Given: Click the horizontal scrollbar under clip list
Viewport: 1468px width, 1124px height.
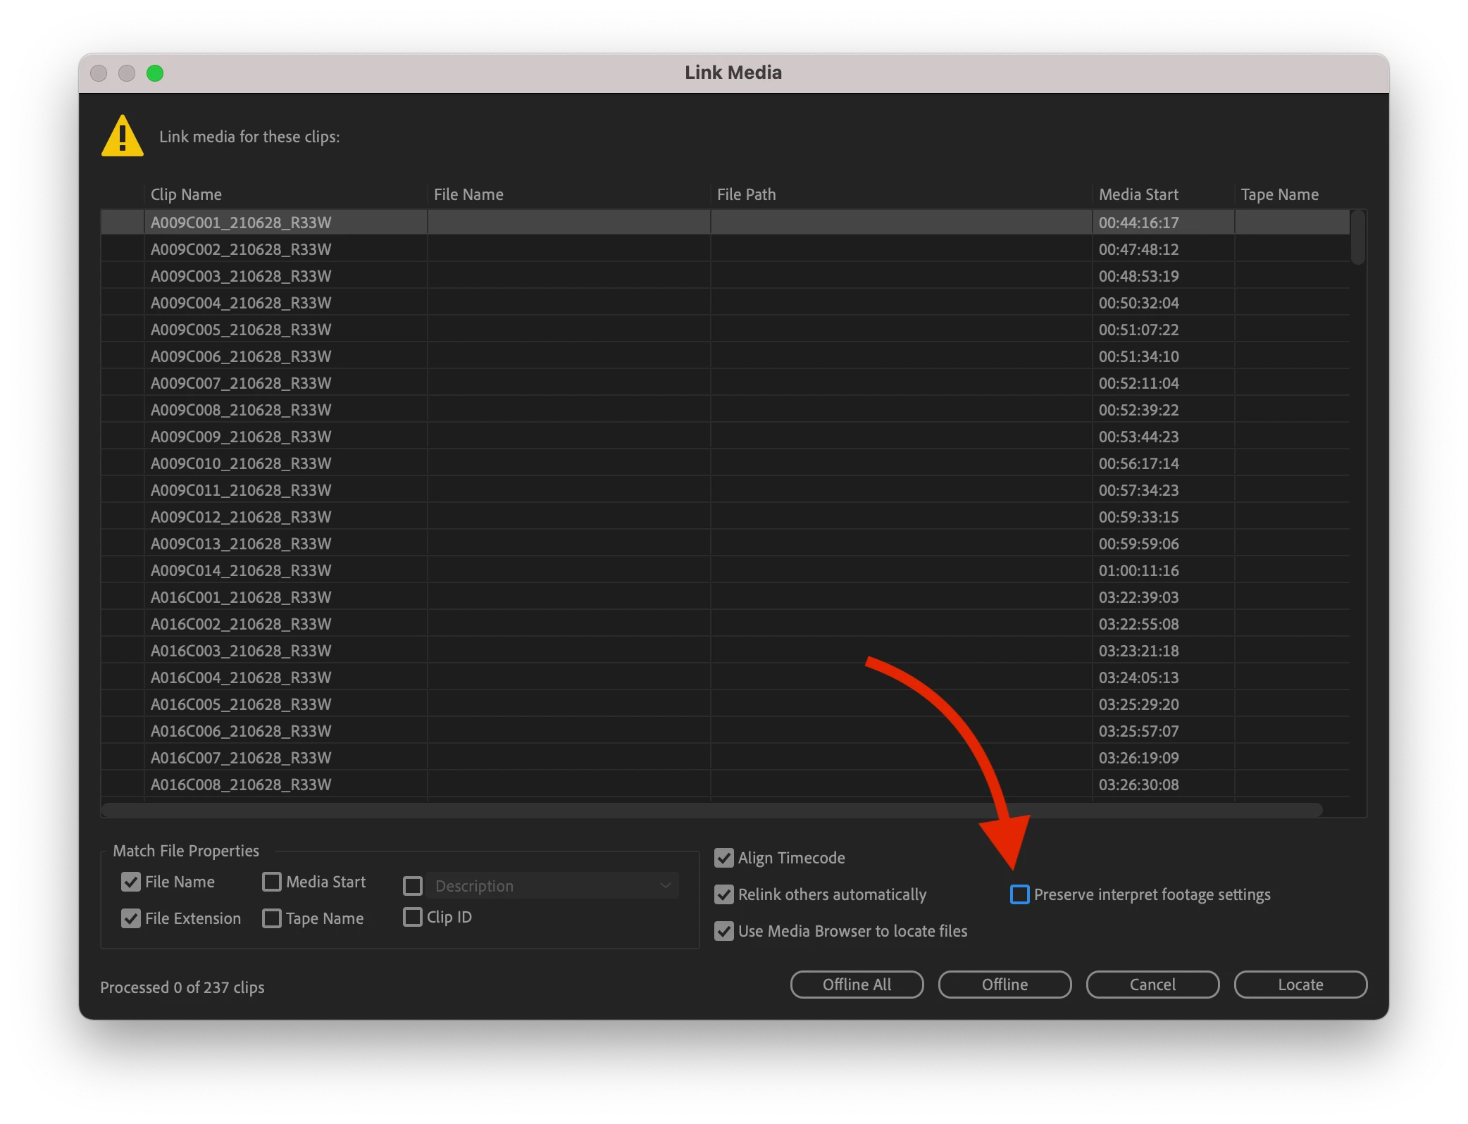Looking at the screenshot, I should 711,810.
